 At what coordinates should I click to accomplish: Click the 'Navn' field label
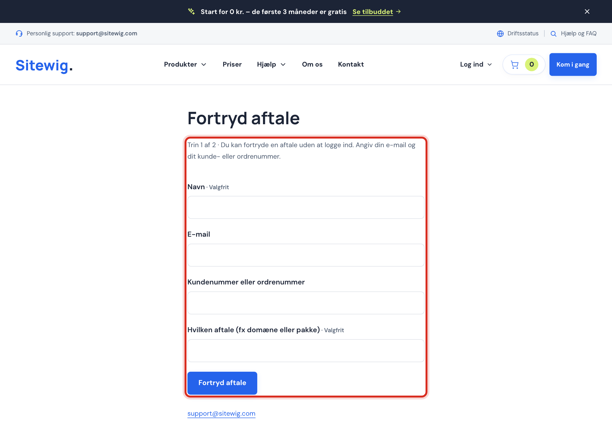coord(196,187)
